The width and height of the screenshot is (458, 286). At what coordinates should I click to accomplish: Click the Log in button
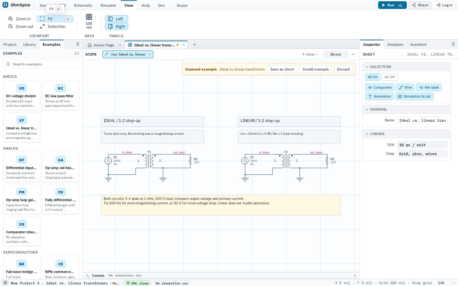[445, 5]
